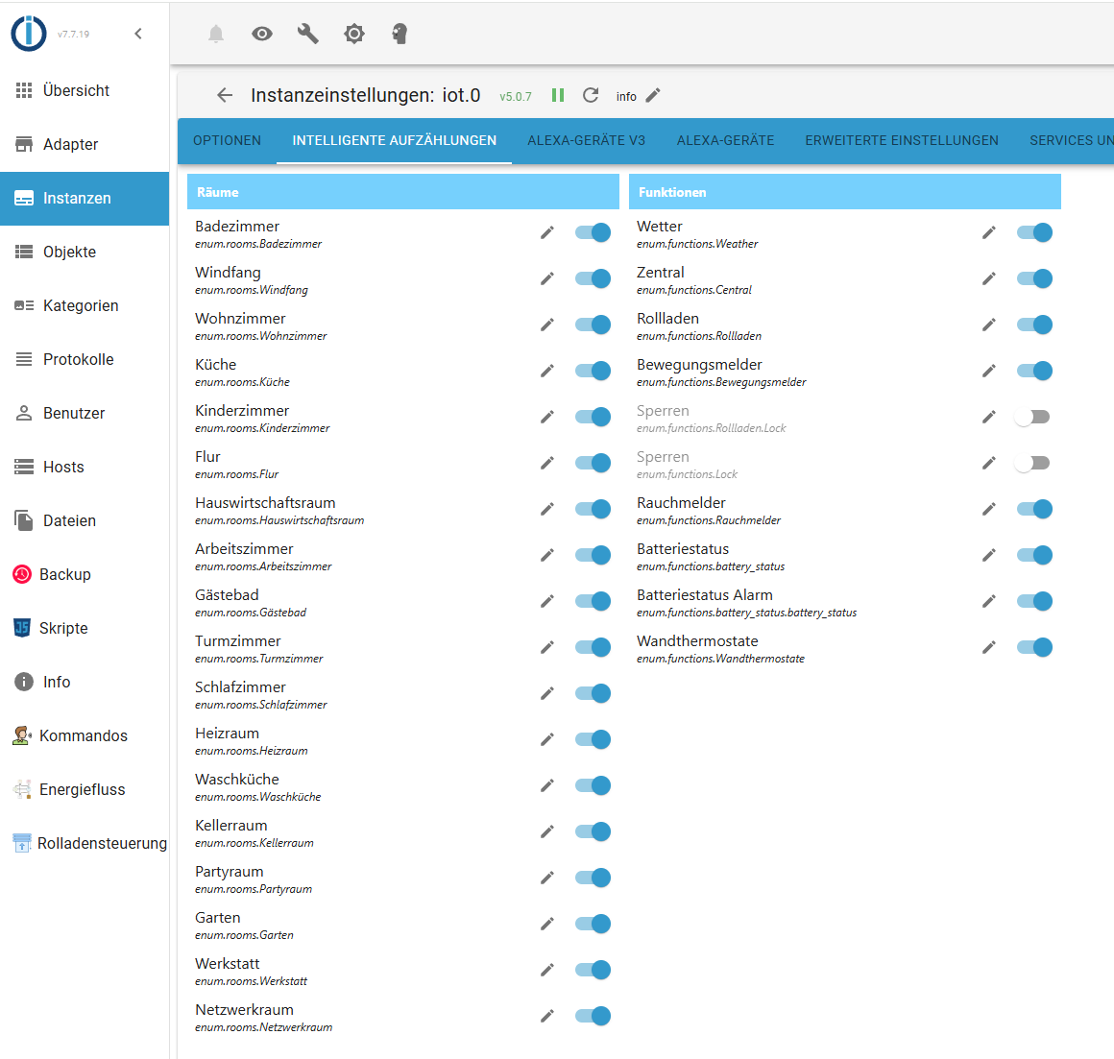1114x1059 pixels.
Task: Click the Funktionen column header
Action: coord(845,192)
